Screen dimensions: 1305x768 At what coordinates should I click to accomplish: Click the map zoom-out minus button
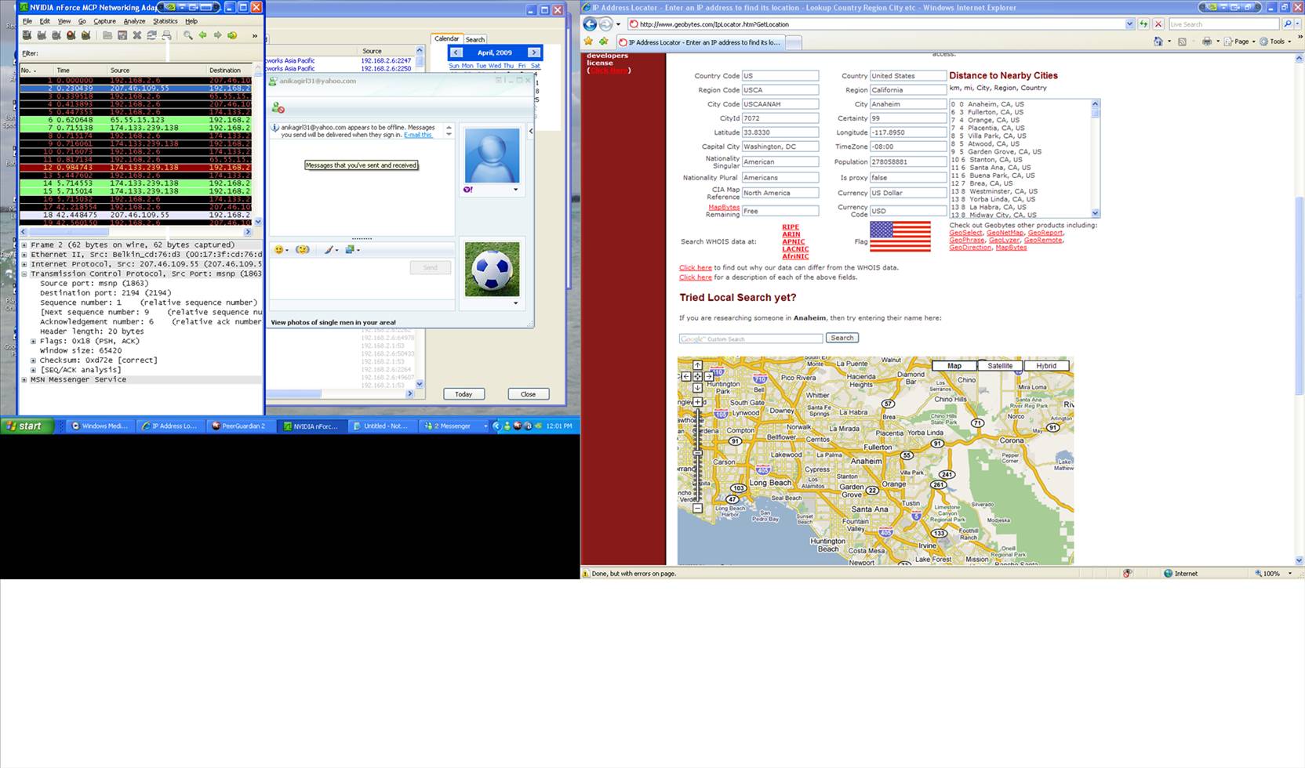[x=697, y=509]
